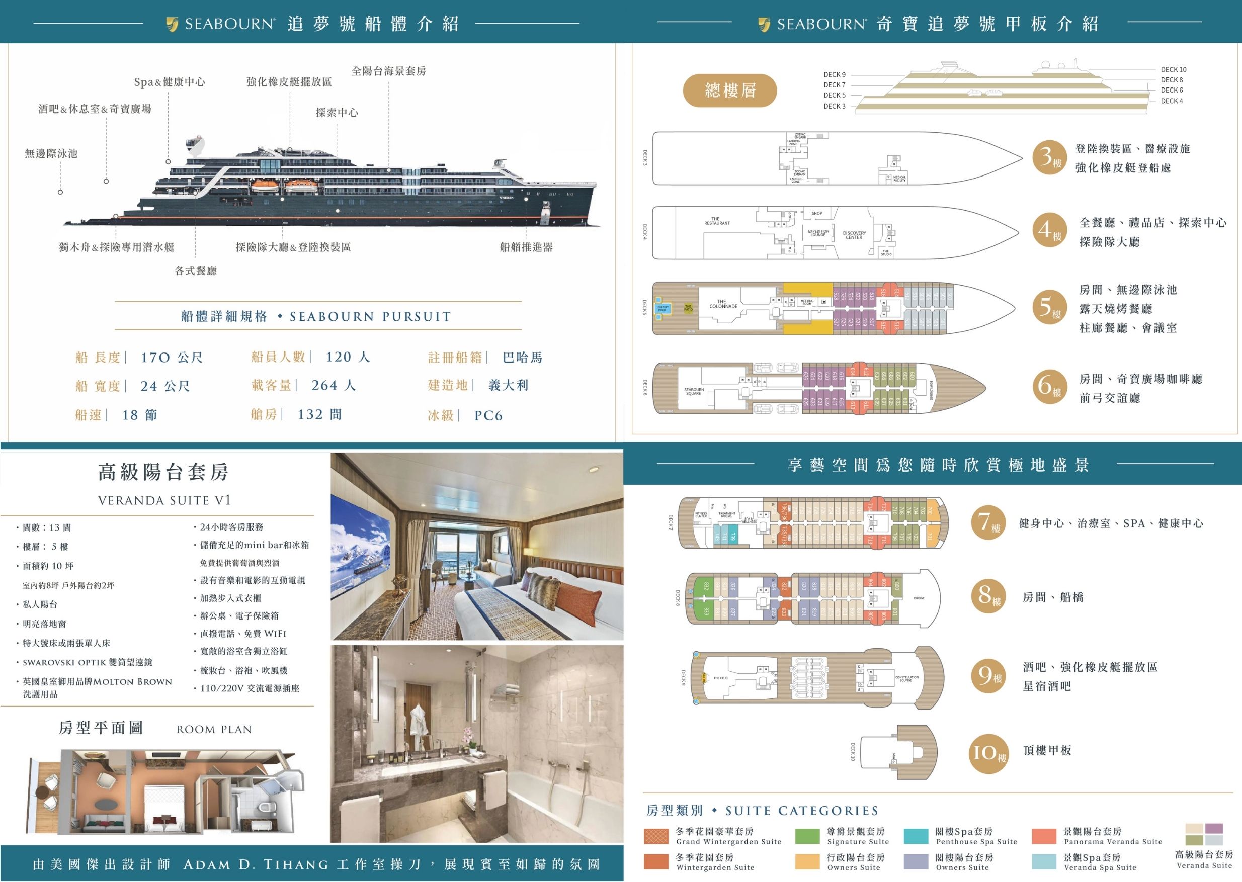Click the yellow 行政陽台套房 Owners Suite swatch
The width and height of the screenshot is (1242, 882).
point(807,861)
